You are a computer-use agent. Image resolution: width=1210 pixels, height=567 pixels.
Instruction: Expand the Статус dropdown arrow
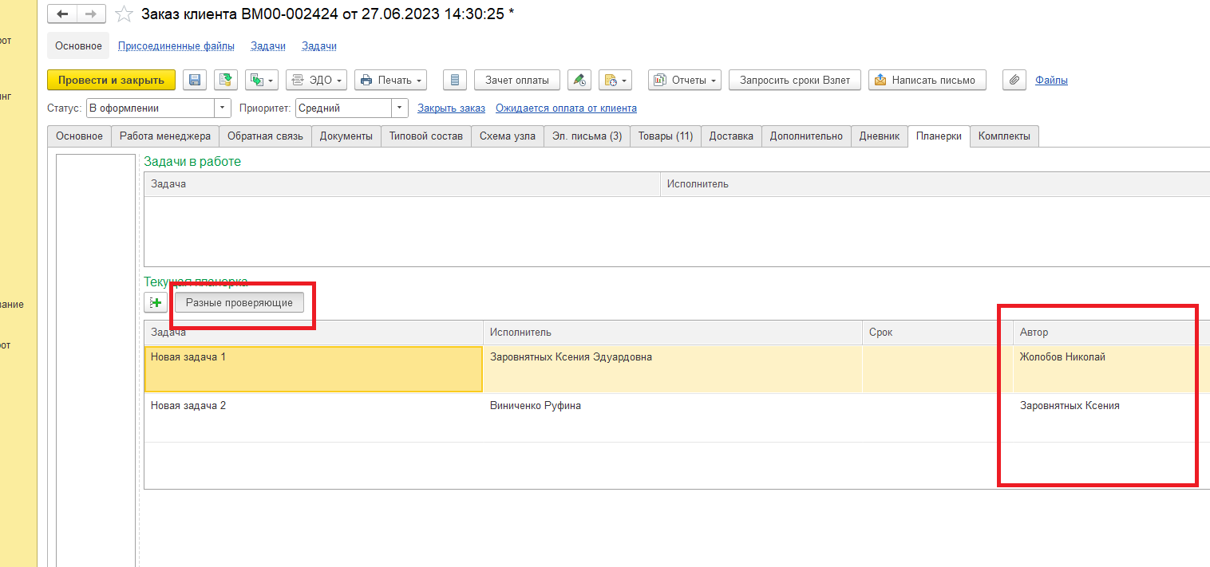223,108
